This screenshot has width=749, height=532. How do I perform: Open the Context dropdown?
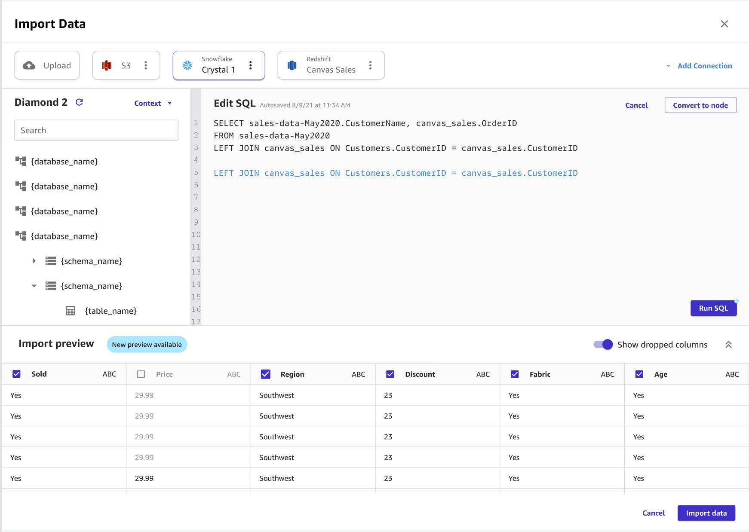pyautogui.click(x=153, y=103)
